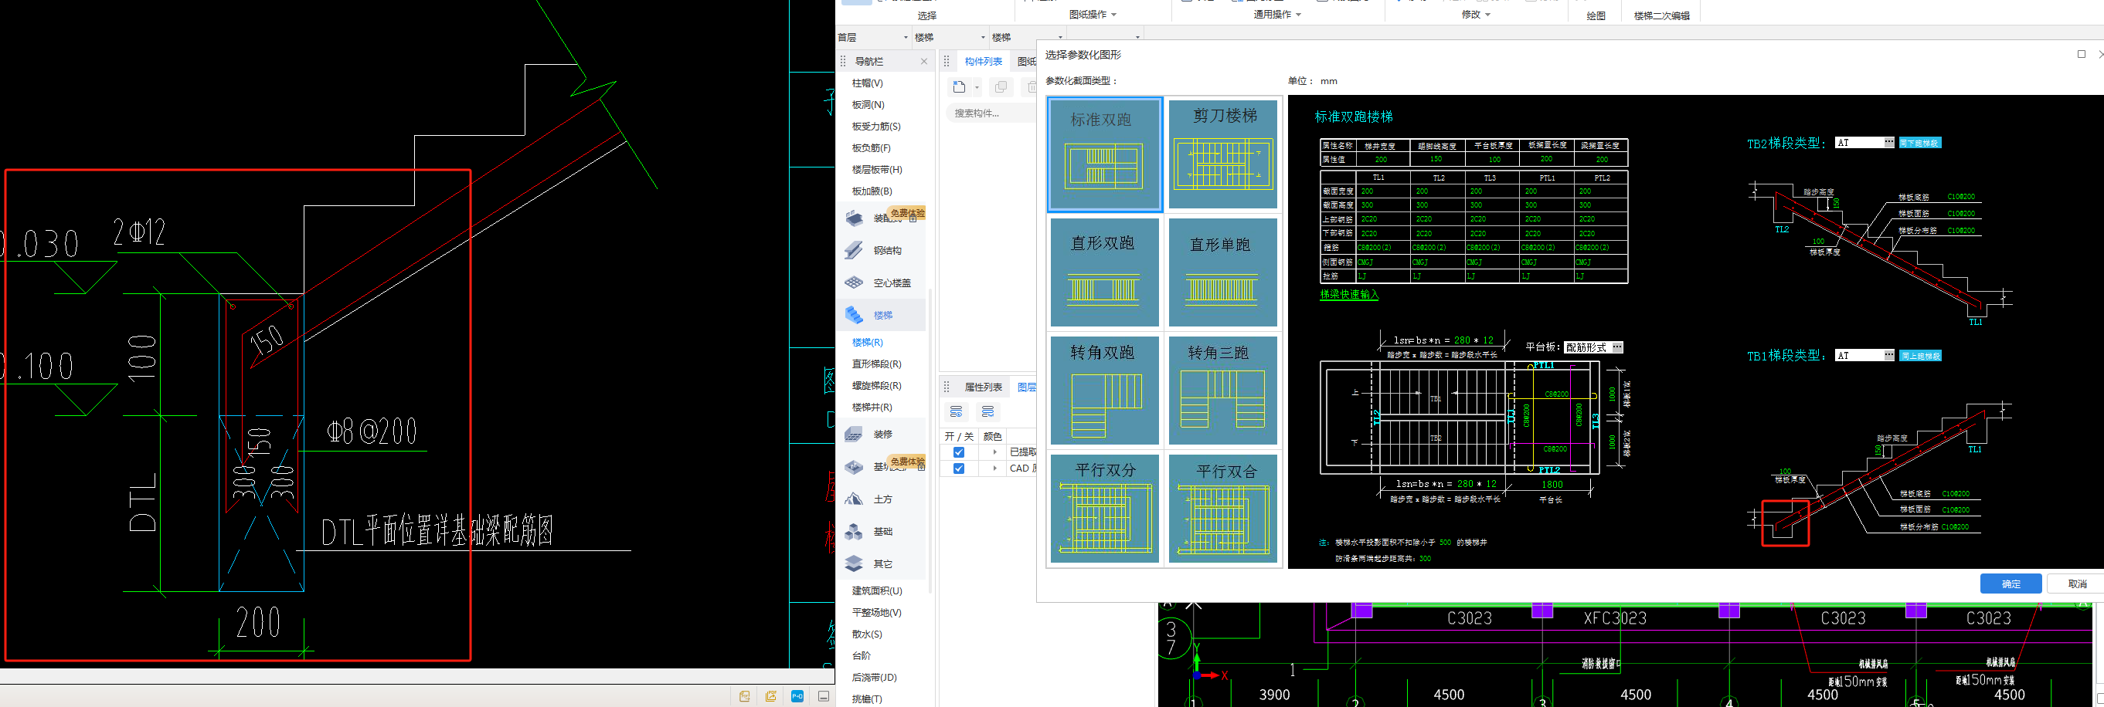Click the 确定 button in dialog

(2011, 583)
